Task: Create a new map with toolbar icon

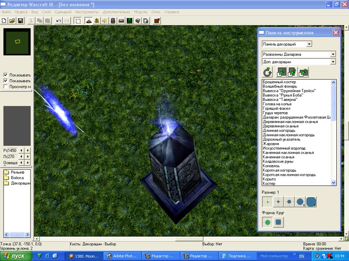Action: click(4, 21)
